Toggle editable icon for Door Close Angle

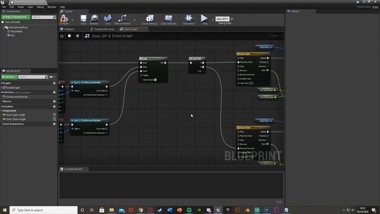click(x=54, y=119)
